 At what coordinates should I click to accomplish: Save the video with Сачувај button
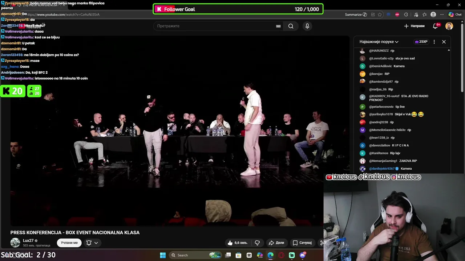pos(302,243)
